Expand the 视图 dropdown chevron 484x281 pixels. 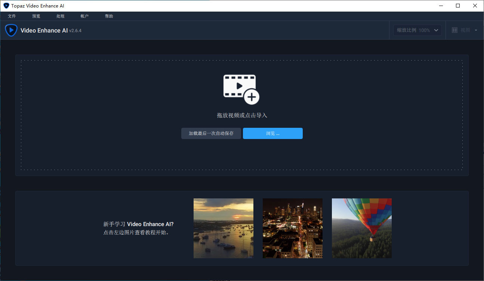[476, 30]
